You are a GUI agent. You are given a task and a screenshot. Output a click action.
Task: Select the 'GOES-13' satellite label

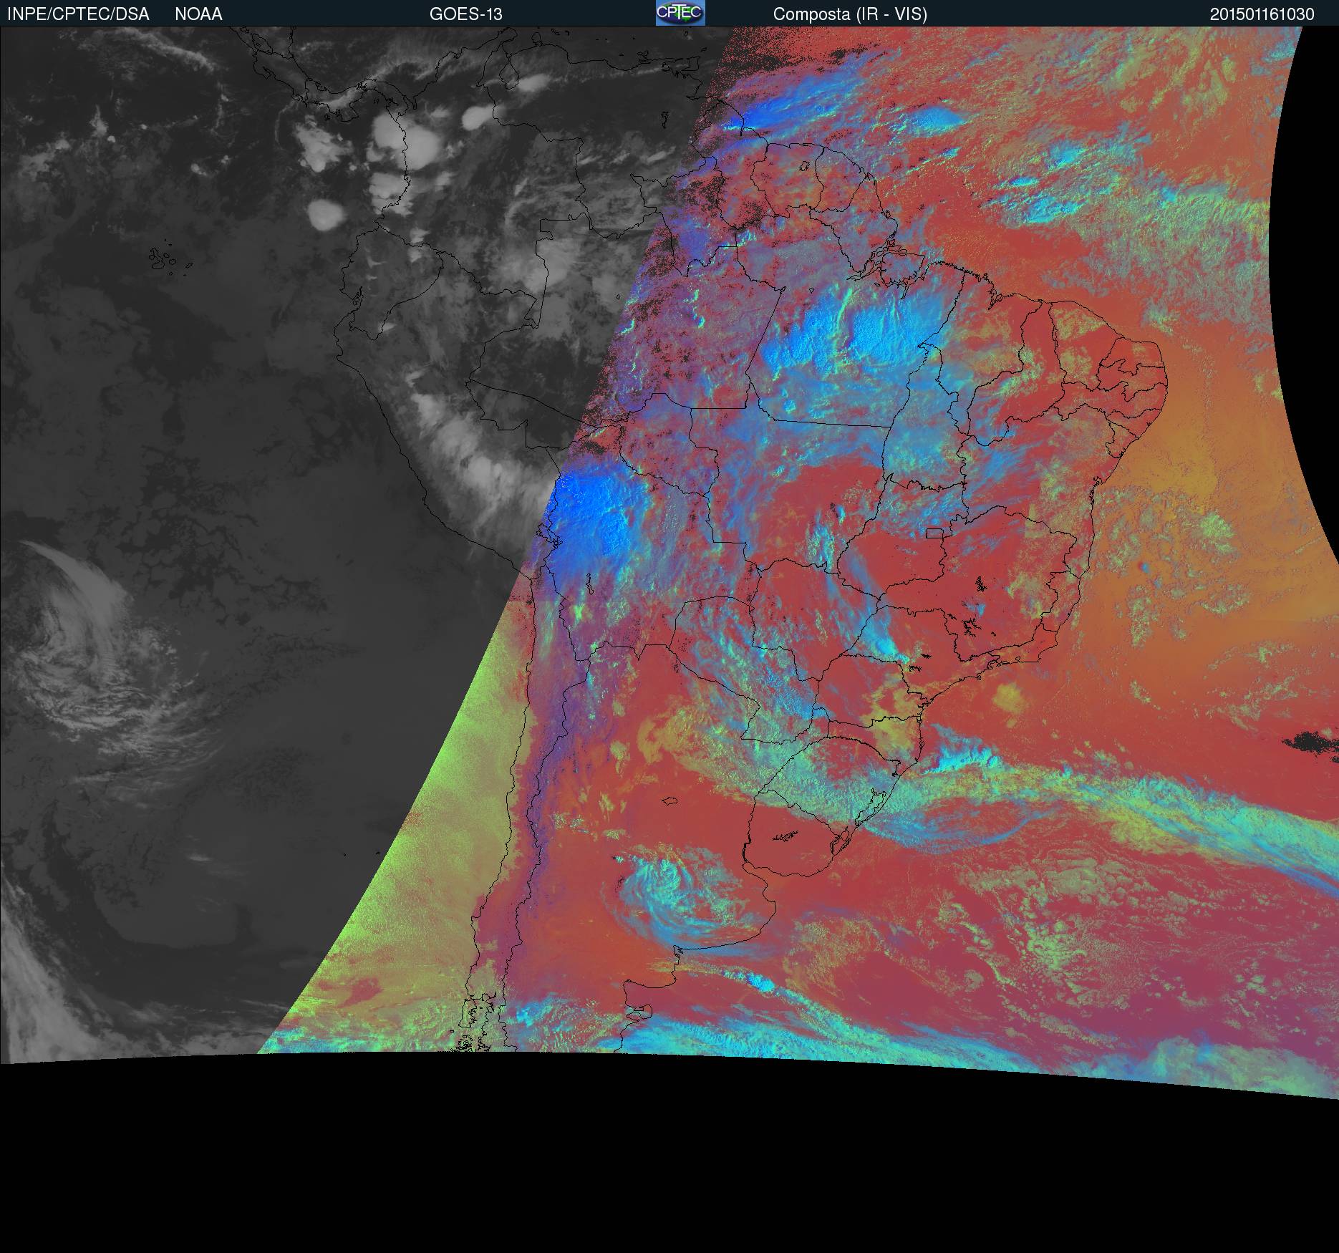coord(466,14)
